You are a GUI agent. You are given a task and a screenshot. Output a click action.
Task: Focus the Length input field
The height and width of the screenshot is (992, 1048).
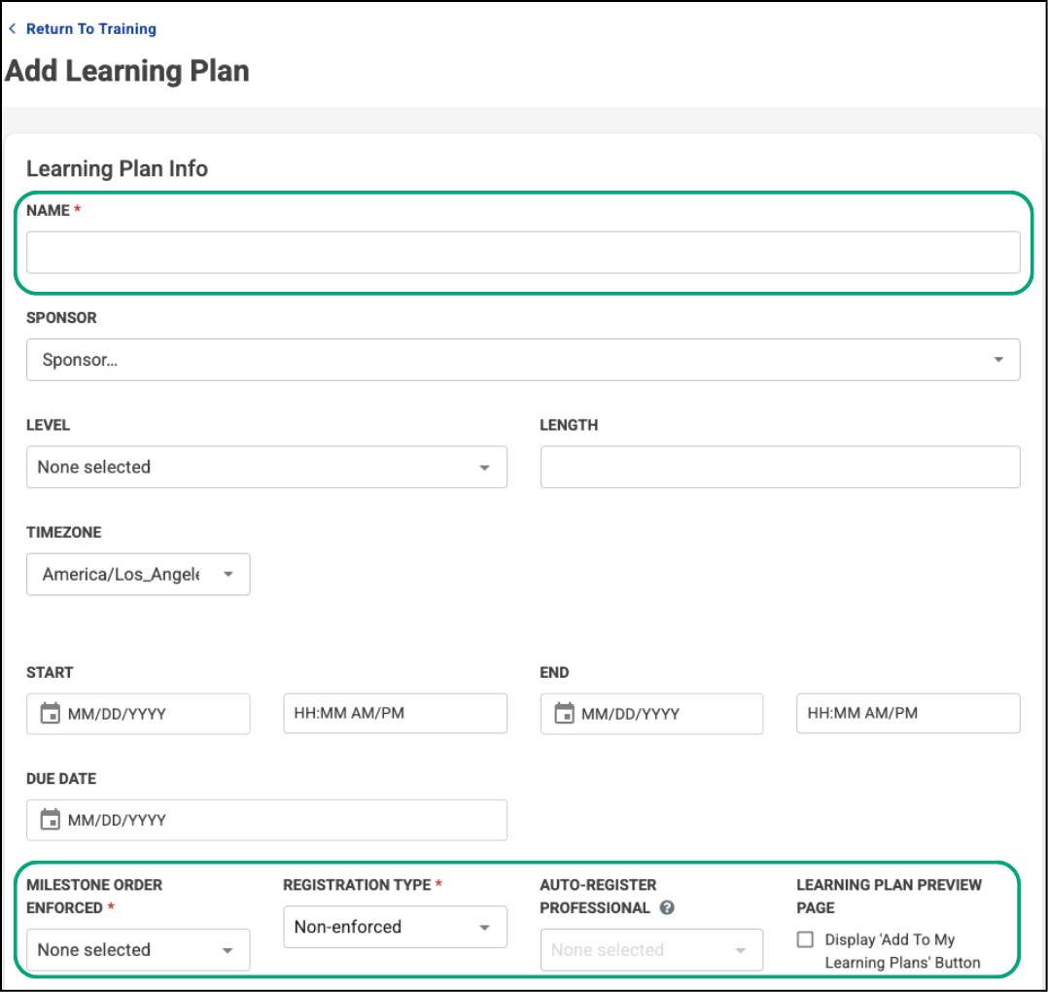click(x=780, y=467)
